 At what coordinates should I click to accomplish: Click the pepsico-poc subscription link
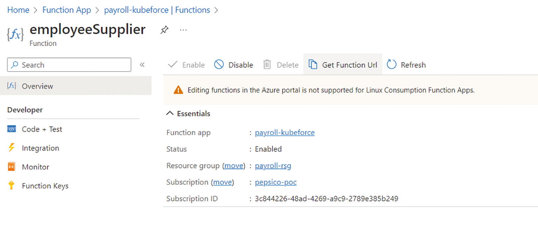(276, 182)
